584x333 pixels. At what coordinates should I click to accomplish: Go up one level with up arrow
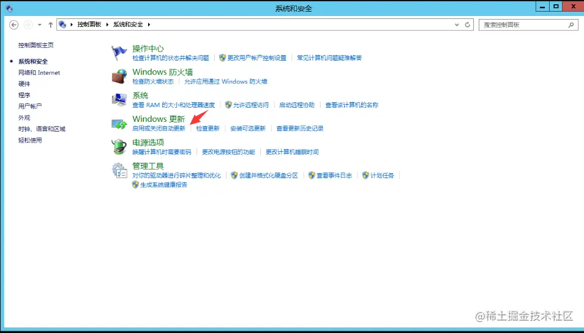coord(51,24)
